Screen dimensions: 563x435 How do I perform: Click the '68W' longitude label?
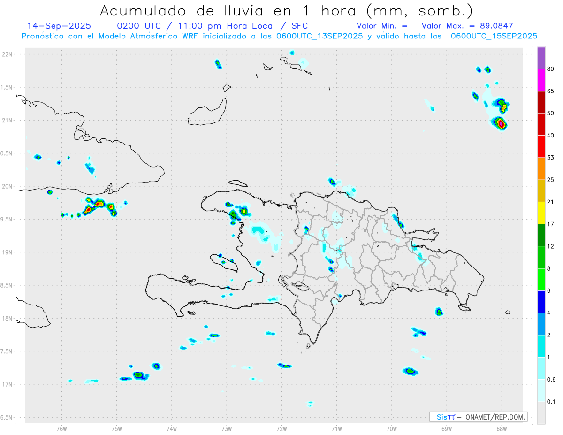[502, 428]
